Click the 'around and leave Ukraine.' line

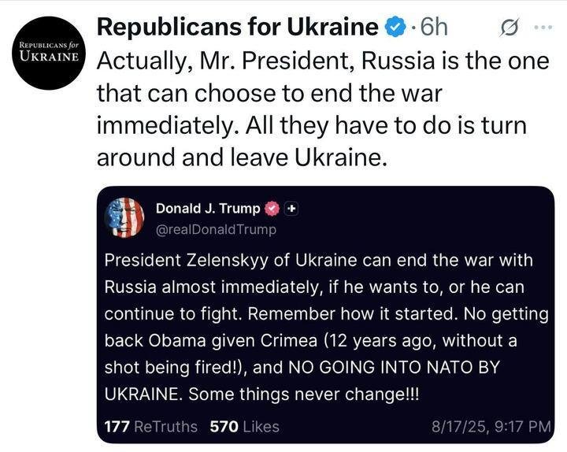pyautogui.click(x=243, y=157)
